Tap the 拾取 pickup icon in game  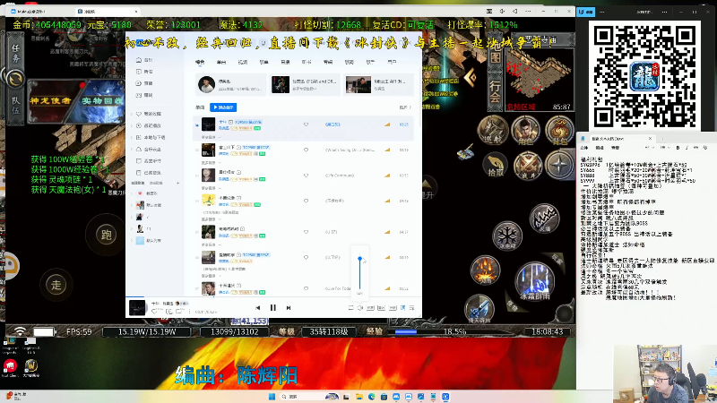(496, 166)
